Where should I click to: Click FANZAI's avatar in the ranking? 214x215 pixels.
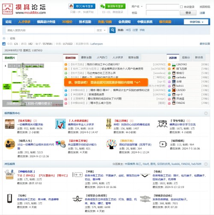click(x=174, y=103)
